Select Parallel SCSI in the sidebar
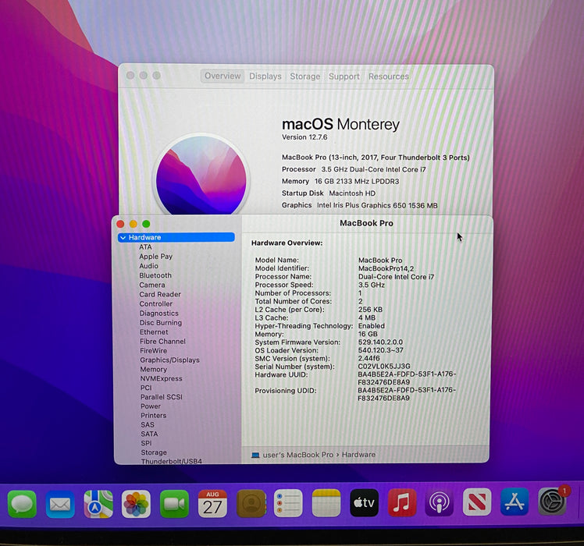This screenshot has width=584, height=546. [162, 397]
